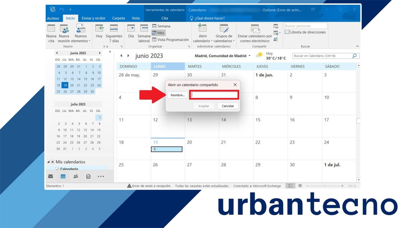Select the Mes view
The width and height of the screenshot is (406, 228).
[x=158, y=33]
